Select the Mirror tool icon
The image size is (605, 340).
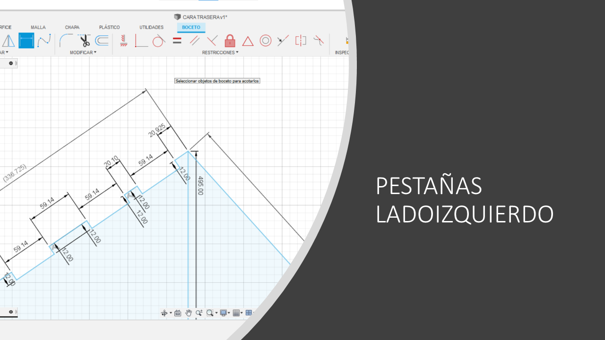pyautogui.click(x=8, y=41)
